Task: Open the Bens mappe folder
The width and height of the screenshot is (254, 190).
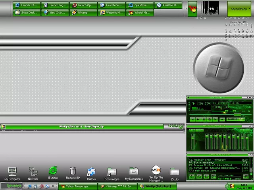Action: pos(112,172)
